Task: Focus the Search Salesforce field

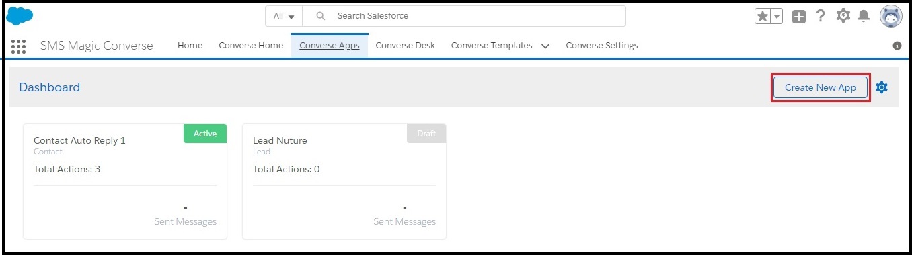Action: 464,16
